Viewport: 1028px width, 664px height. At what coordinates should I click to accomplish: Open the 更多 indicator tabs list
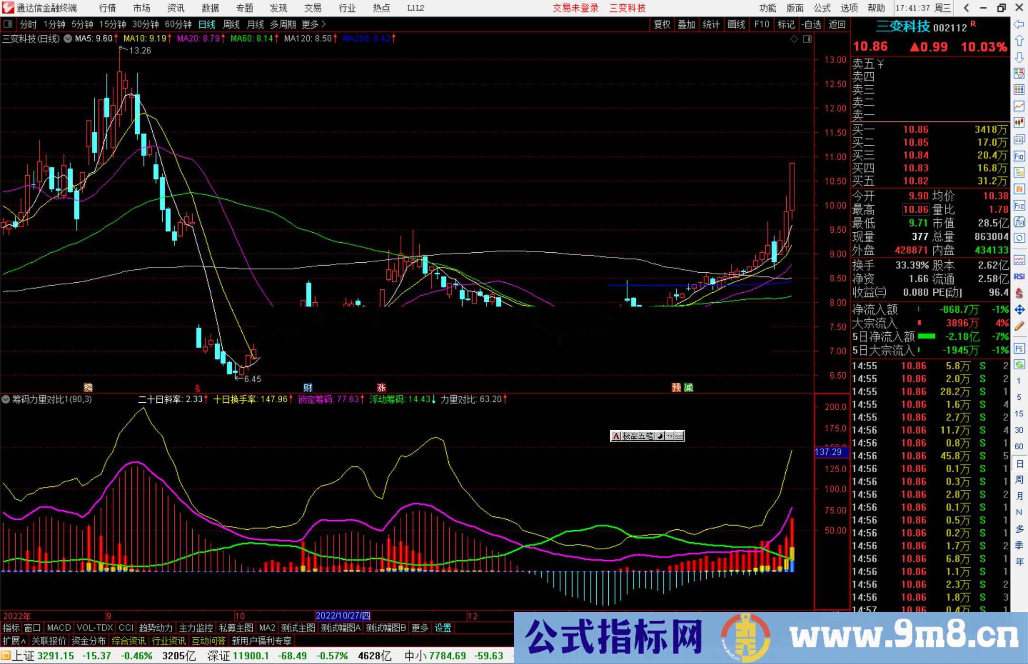point(419,628)
